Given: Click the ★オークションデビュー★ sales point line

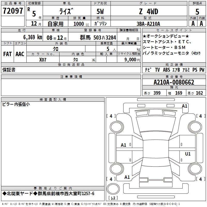Looking at the screenshot, I should (x=166, y=36).
